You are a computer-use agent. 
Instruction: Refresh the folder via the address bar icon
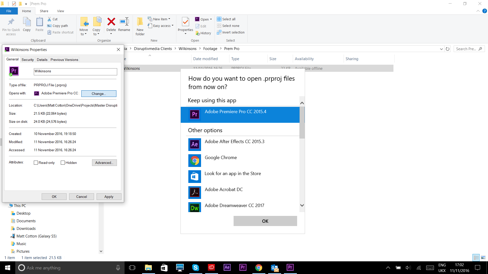(448, 49)
